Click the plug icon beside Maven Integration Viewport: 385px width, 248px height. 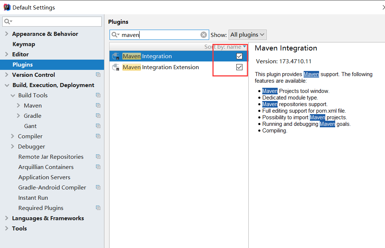click(x=116, y=56)
